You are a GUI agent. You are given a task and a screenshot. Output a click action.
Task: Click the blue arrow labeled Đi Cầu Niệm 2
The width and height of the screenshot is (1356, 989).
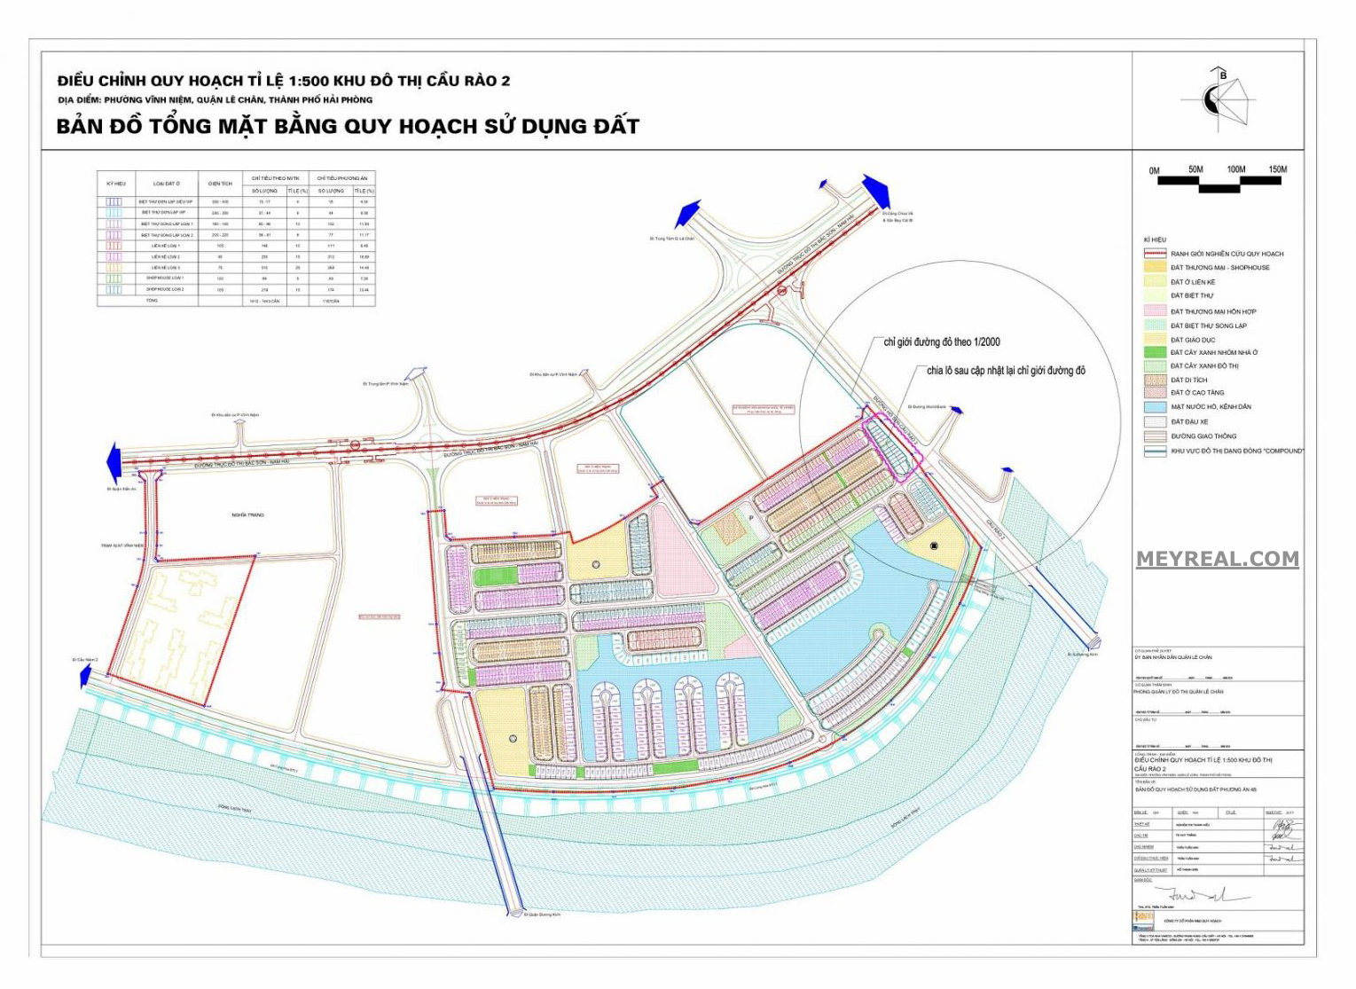tap(86, 677)
